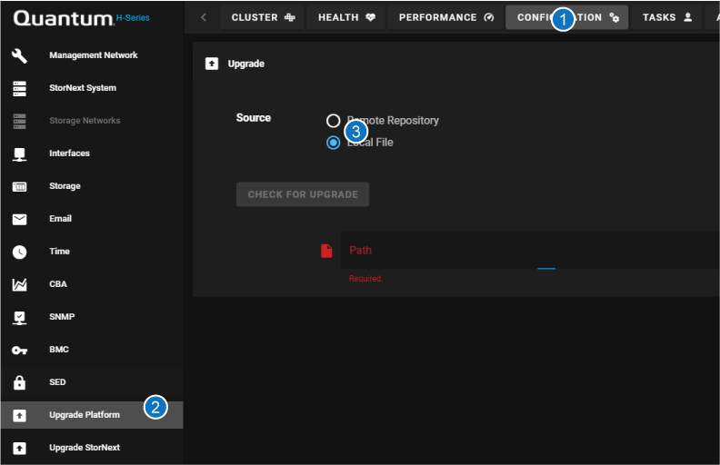This screenshot has height=465, width=720.
Task: Click the Path input field
Action: 527,251
